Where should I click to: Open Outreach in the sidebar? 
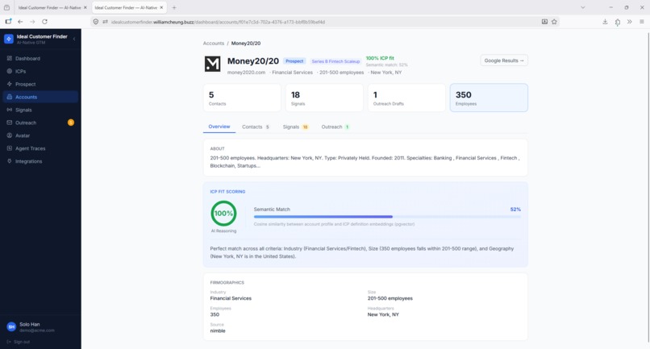(40, 123)
